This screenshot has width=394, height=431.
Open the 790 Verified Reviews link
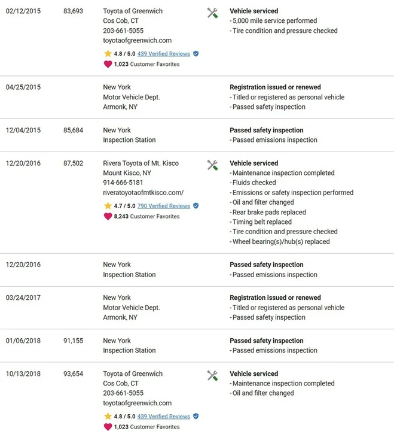click(164, 206)
